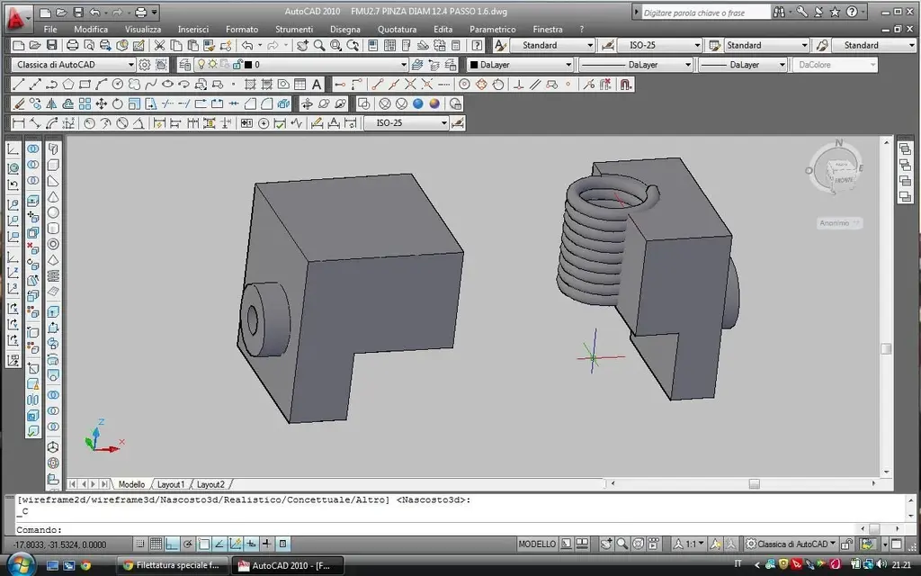Apply the Realistic visual style sphere
Screen dimensions: 921x576
point(417,104)
